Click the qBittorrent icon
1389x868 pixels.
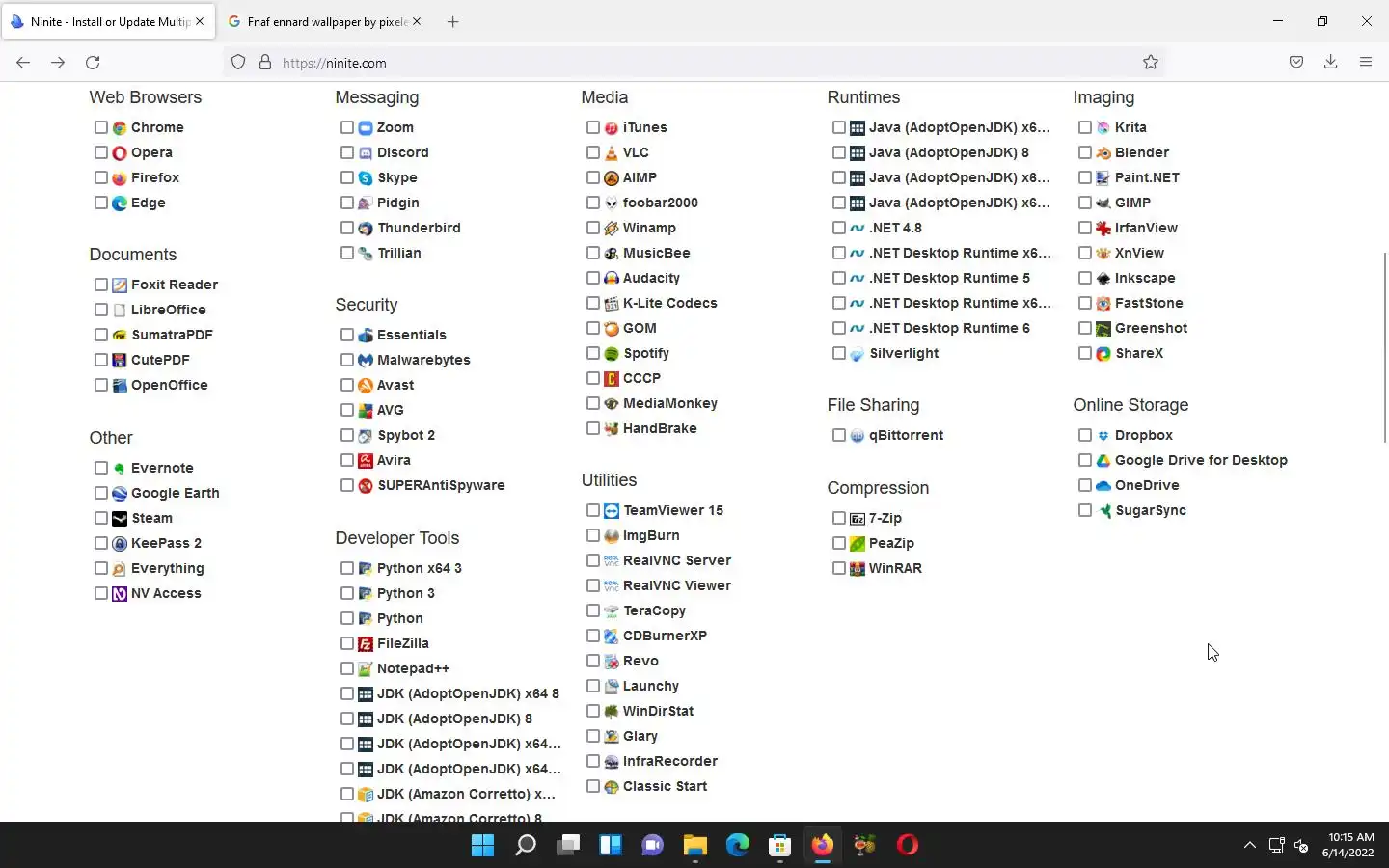(858, 435)
